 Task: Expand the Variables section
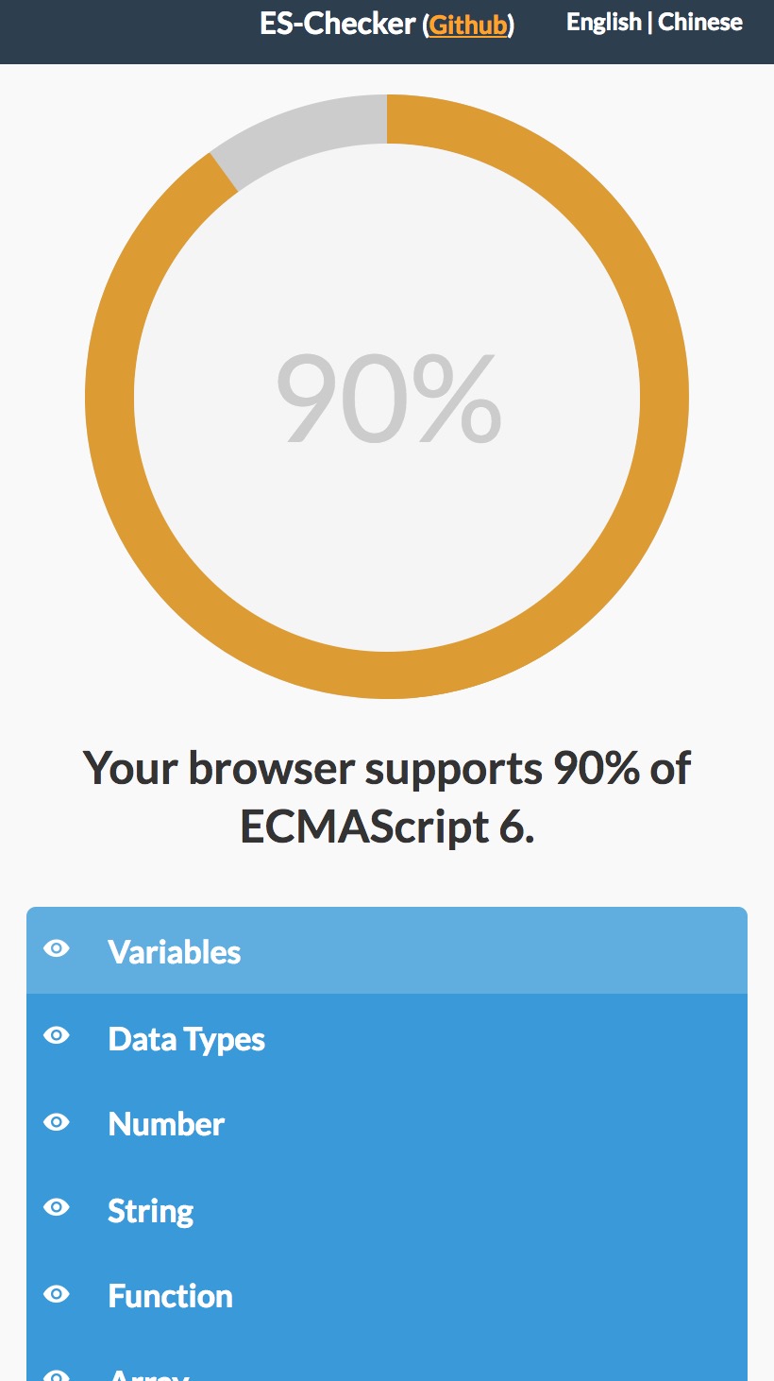coord(175,952)
